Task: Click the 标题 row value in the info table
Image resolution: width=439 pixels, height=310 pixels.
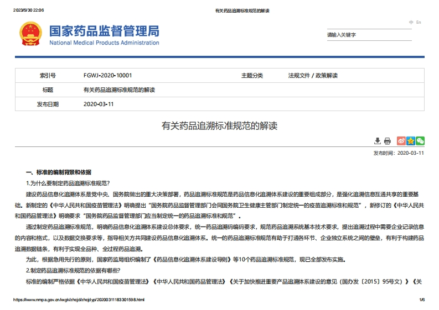Action: point(119,90)
